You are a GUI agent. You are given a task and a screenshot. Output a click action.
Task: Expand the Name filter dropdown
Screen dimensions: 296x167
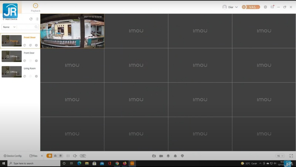tap(9, 27)
